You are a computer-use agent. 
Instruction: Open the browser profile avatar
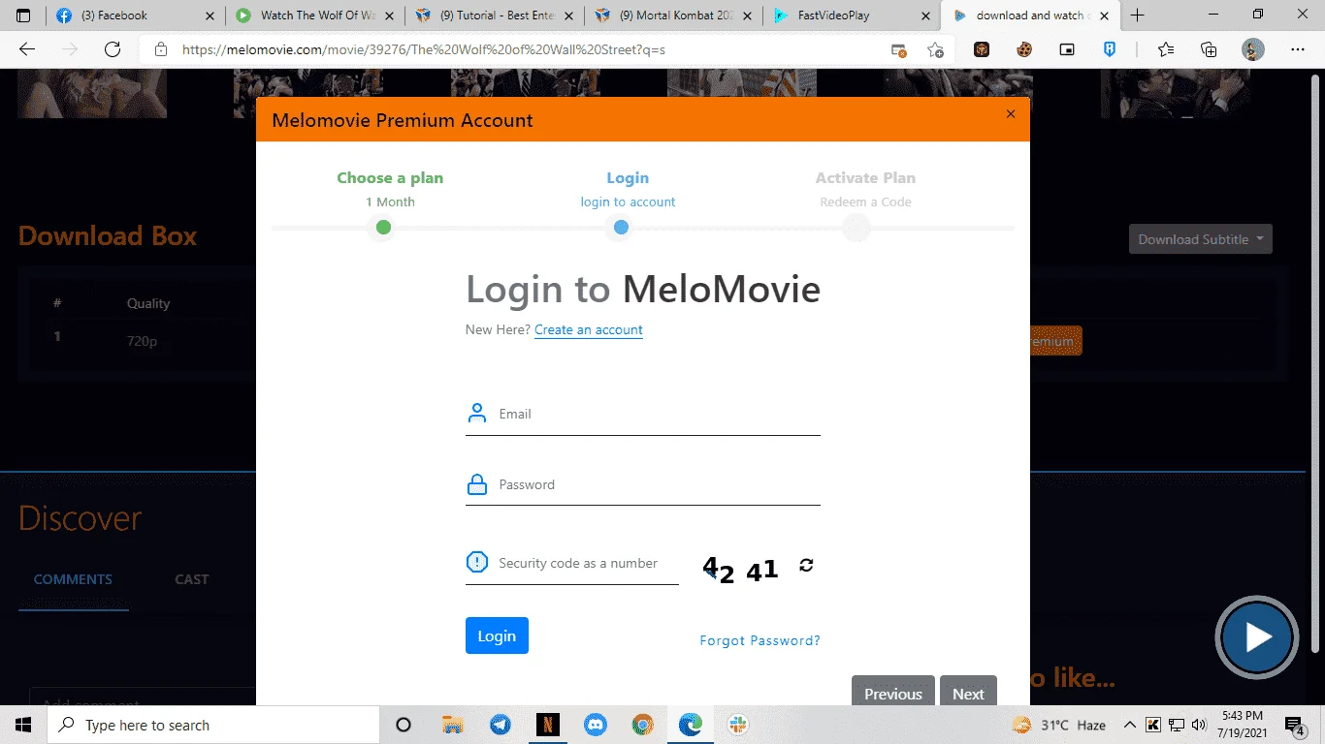pos(1253,49)
